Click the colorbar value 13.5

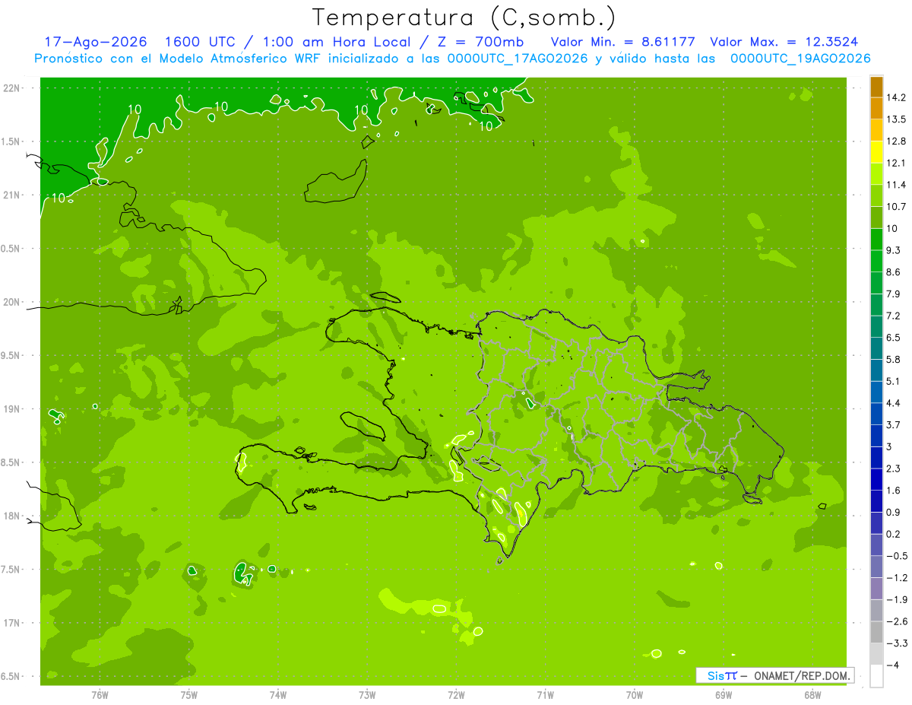(896, 119)
